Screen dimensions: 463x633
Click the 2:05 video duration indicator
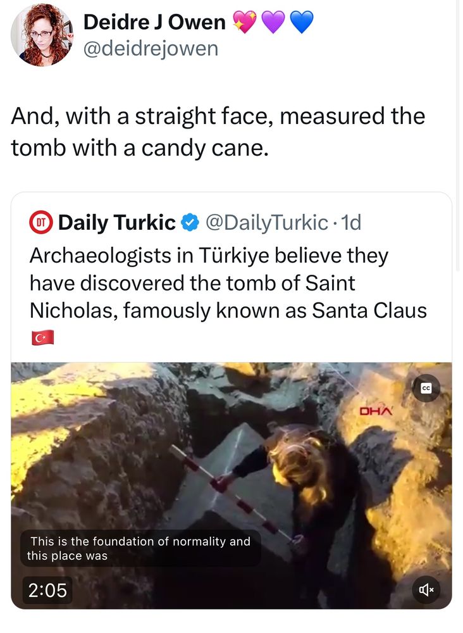[x=47, y=590]
